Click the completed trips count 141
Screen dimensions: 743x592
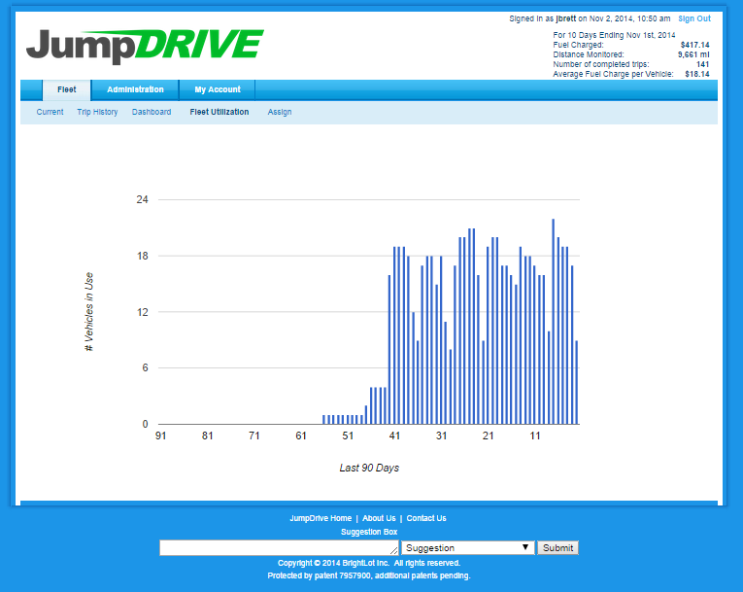tap(703, 64)
